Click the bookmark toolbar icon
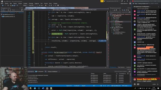Image resolution: width=161 pixels, height=90 pixels. [x=58, y=5]
